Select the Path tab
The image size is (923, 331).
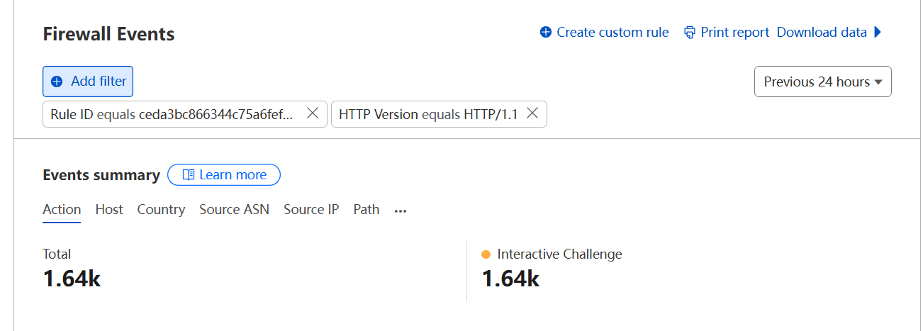click(367, 210)
